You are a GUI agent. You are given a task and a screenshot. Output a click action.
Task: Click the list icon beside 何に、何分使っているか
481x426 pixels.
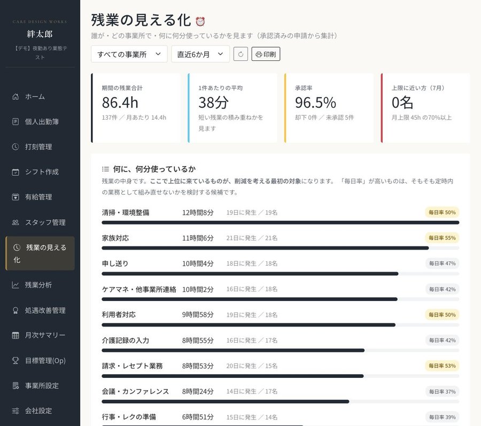coord(105,169)
